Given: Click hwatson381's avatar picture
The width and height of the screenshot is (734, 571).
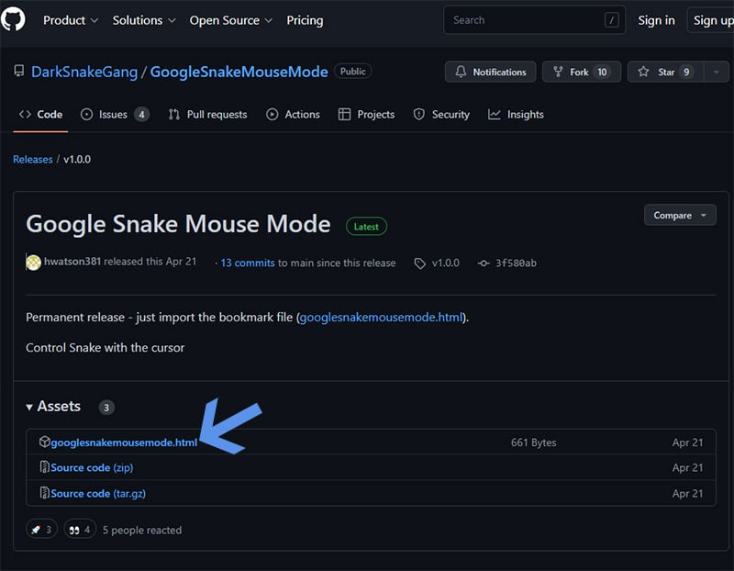Looking at the screenshot, I should (31, 263).
